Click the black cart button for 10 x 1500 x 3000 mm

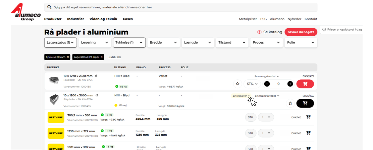click(x=305, y=103)
